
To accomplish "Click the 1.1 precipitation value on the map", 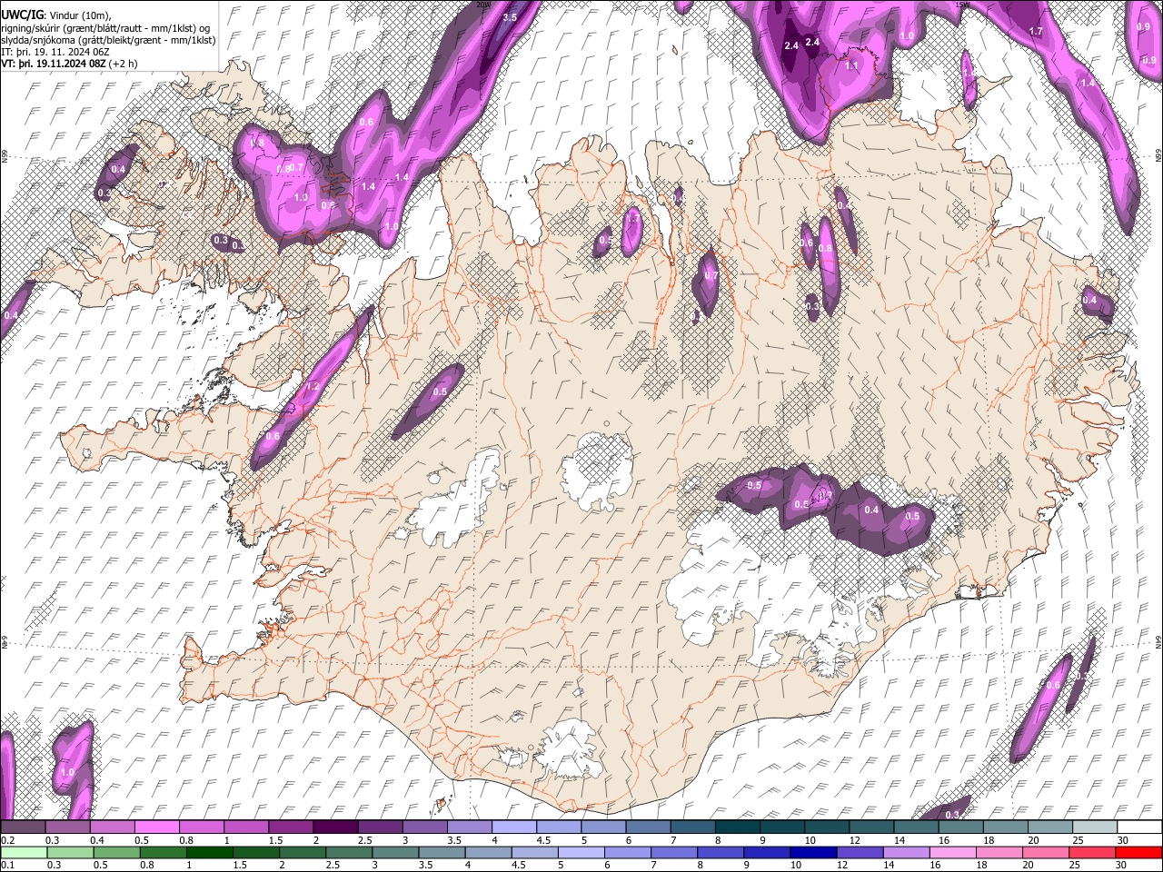I will (851, 65).
